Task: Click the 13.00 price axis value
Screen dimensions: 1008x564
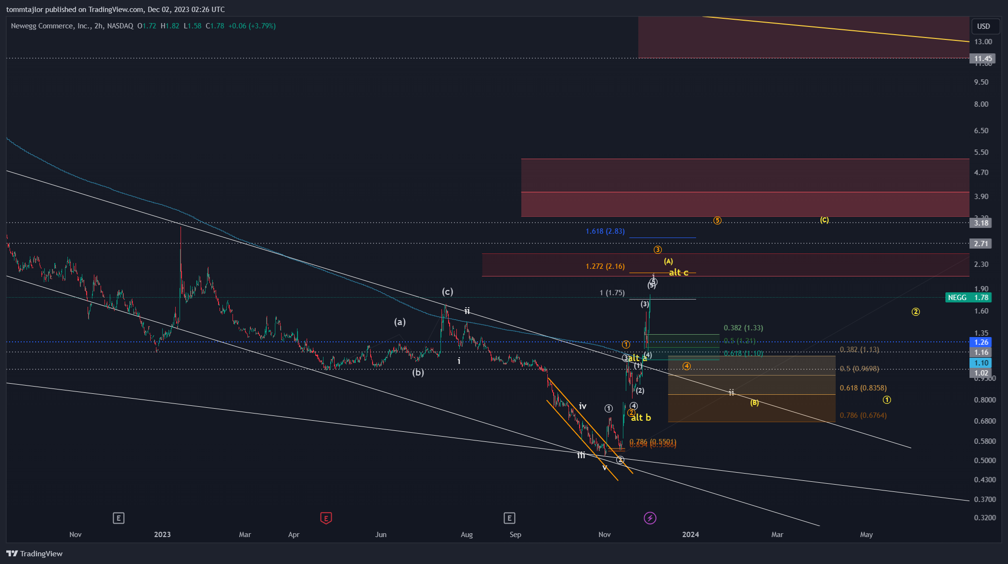Action: [983, 42]
